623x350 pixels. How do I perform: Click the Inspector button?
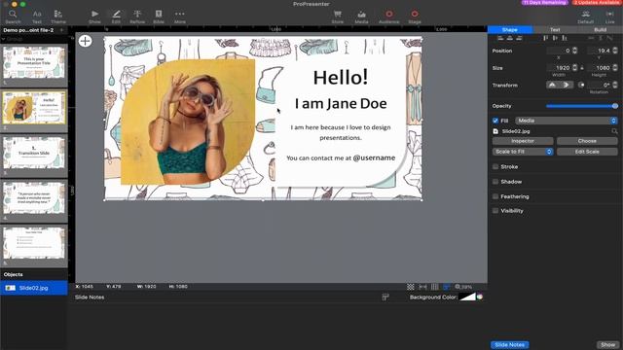(x=523, y=141)
